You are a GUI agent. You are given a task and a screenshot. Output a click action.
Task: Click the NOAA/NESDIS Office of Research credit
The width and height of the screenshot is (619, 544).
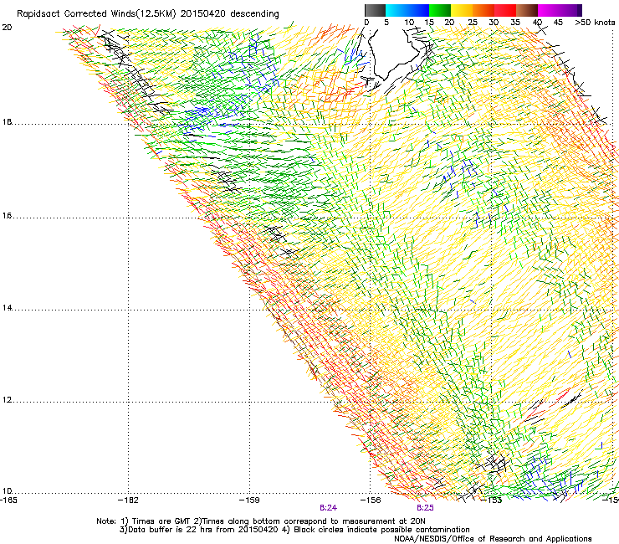coord(493,539)
